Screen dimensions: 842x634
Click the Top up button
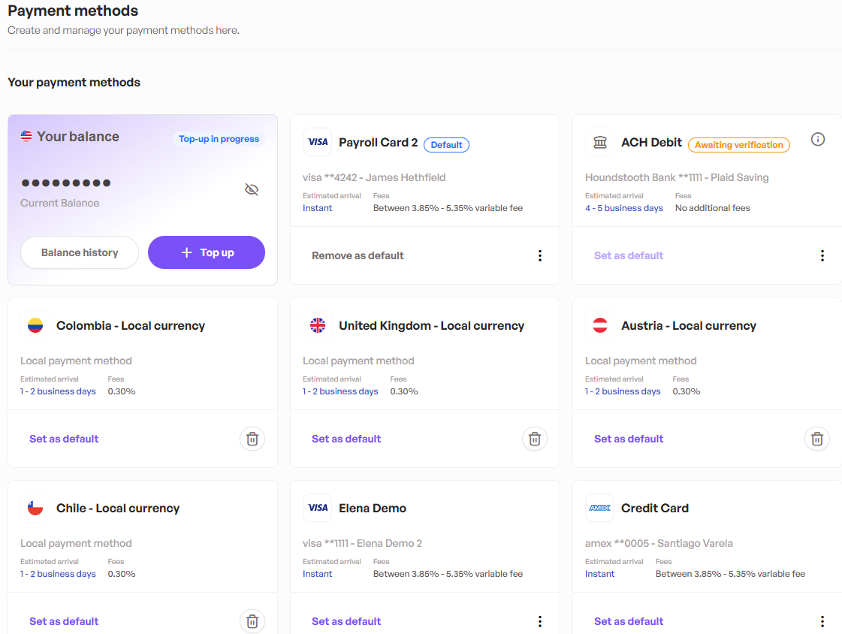click(x=207, y=252)
